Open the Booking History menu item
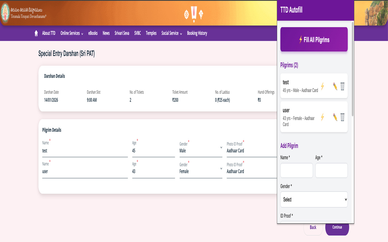 tap(197, 33)
